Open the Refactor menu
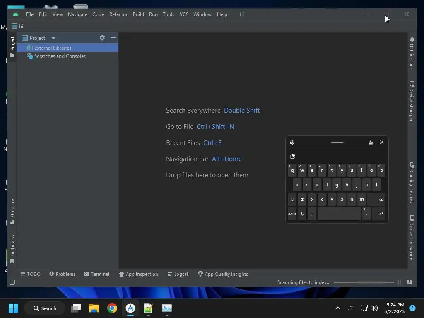 point(118,14)
